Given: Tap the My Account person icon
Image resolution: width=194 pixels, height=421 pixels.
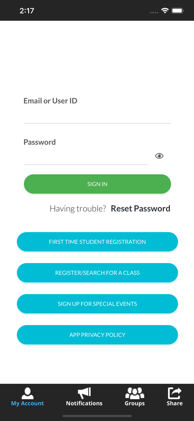Looking at the screenshot, I should pos(27,393).
